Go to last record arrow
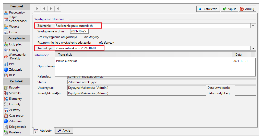This screenshot has height=139, width=262. tap(58, 8)
